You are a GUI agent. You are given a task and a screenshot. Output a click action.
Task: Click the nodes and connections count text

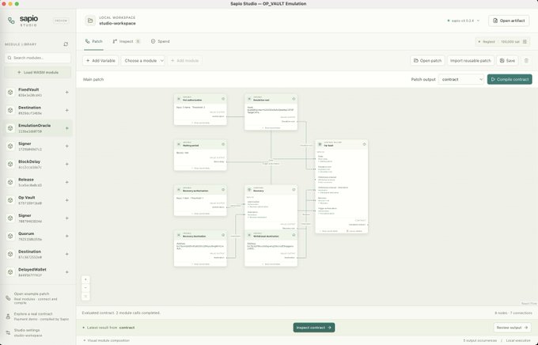513,313
